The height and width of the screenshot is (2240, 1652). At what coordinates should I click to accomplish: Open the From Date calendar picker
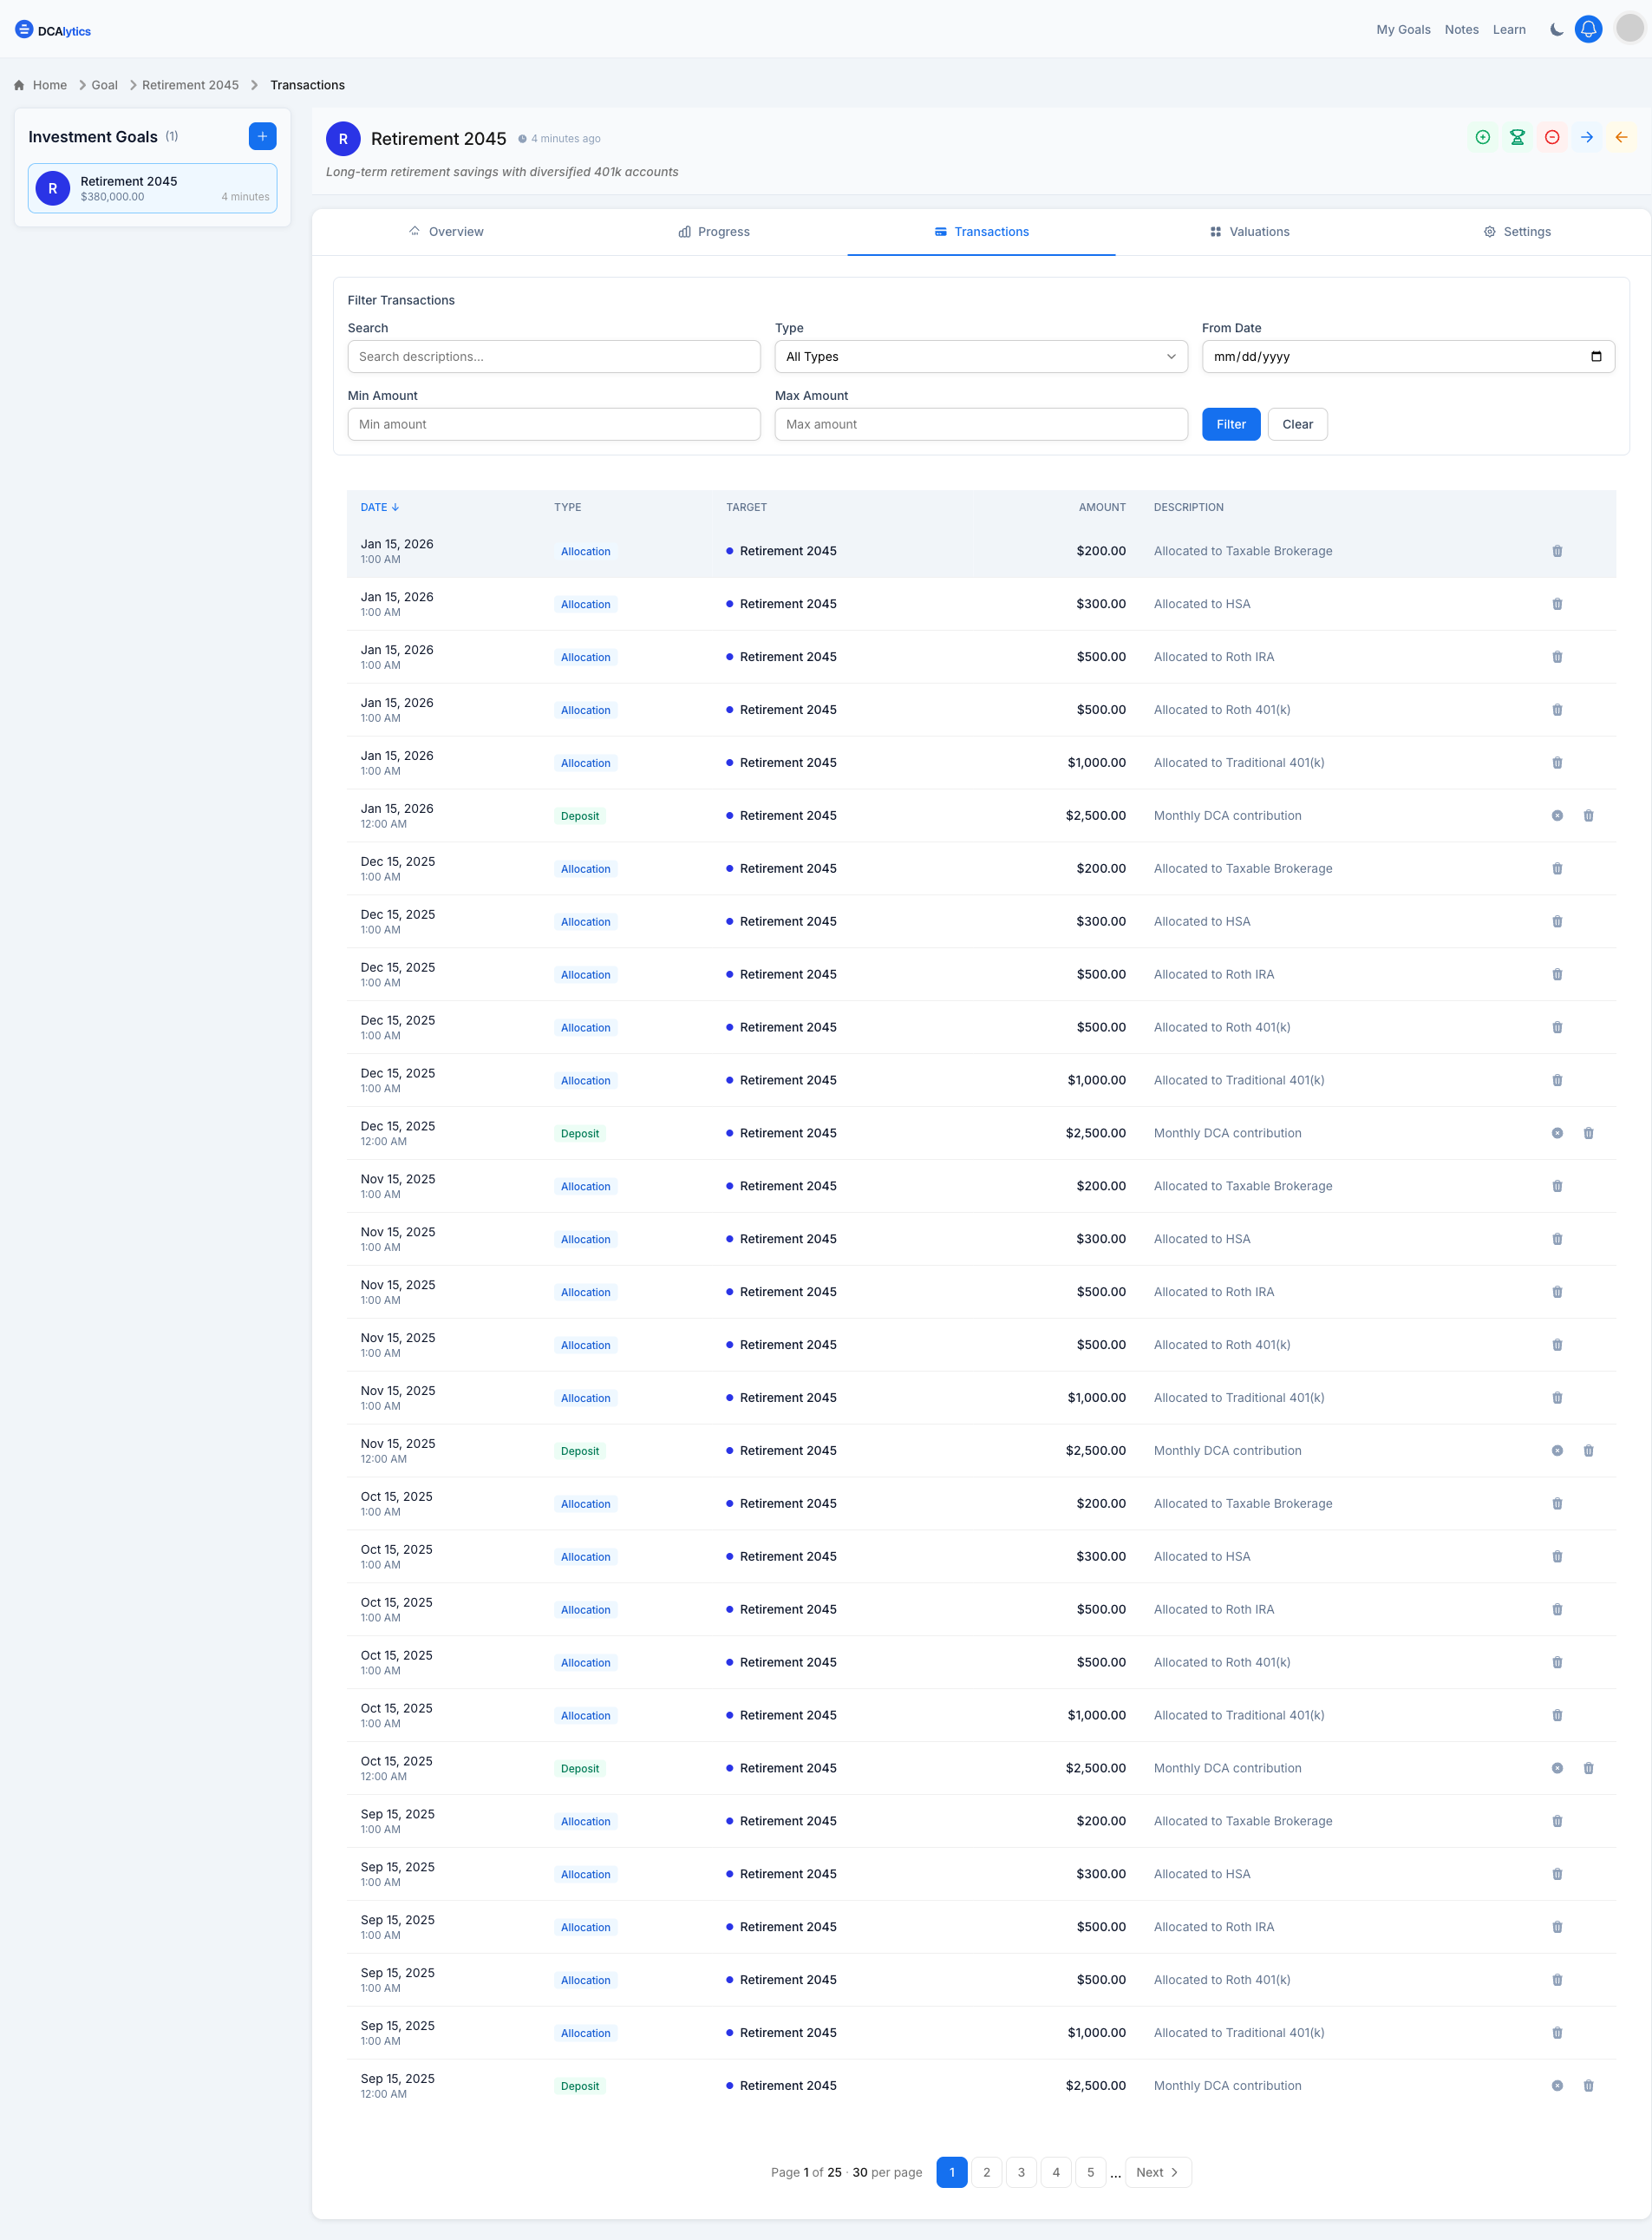pos(1597,357)
